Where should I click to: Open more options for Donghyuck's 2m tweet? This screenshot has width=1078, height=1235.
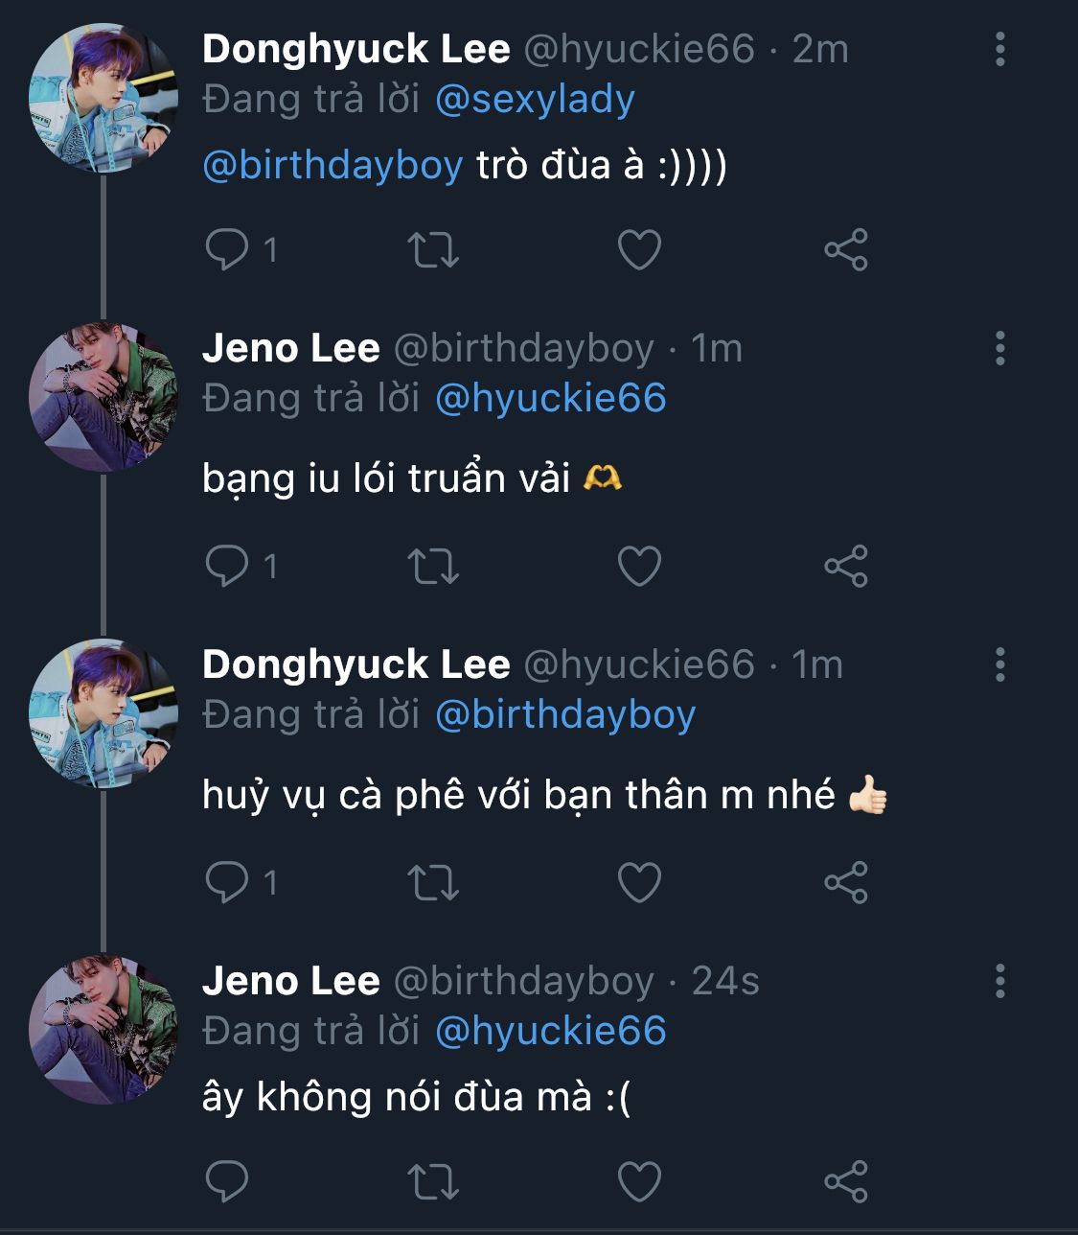point(999,49)
